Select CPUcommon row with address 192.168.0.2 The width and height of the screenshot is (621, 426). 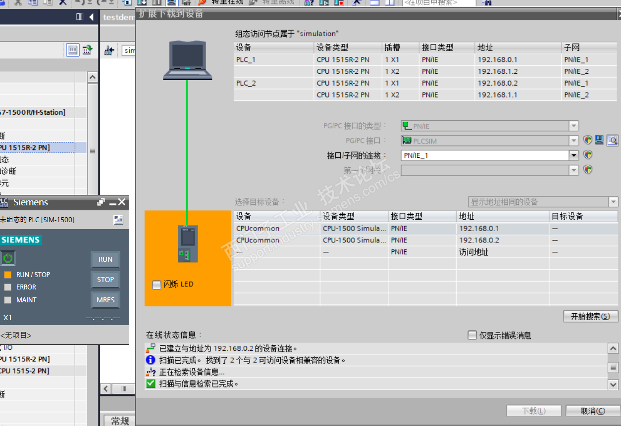[x=425, y=240]
